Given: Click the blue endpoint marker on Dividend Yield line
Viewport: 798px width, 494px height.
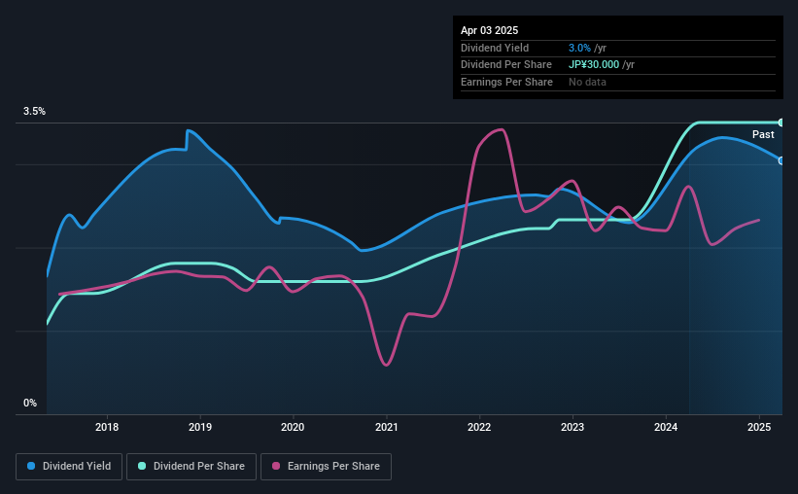Looking at the screenshot, I should (x=781, y=160).
